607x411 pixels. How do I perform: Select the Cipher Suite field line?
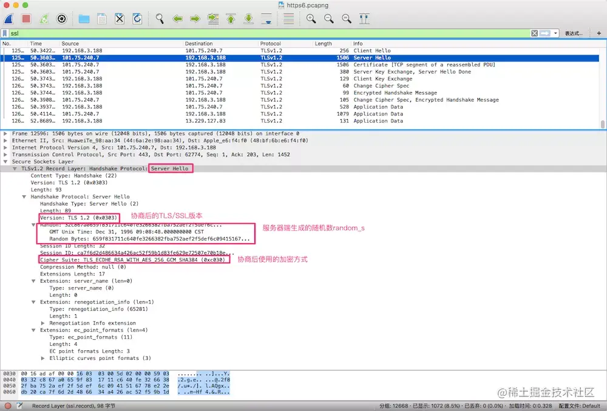pos(132,260)
